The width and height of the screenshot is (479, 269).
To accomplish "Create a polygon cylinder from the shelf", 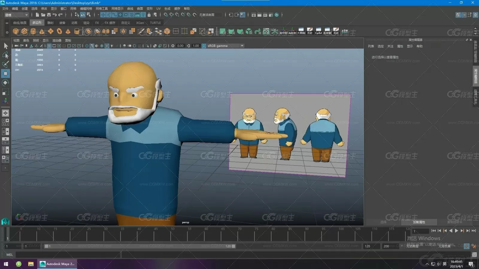I will pos(33,31).
